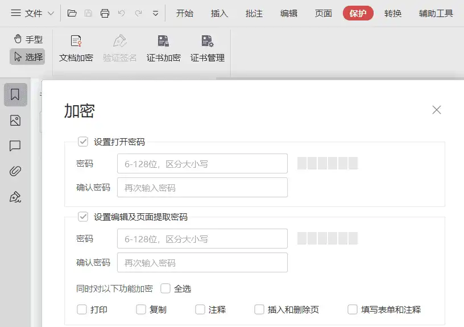Switch to the 批注 tab
The image size is (464, 327).
[254, 13]
